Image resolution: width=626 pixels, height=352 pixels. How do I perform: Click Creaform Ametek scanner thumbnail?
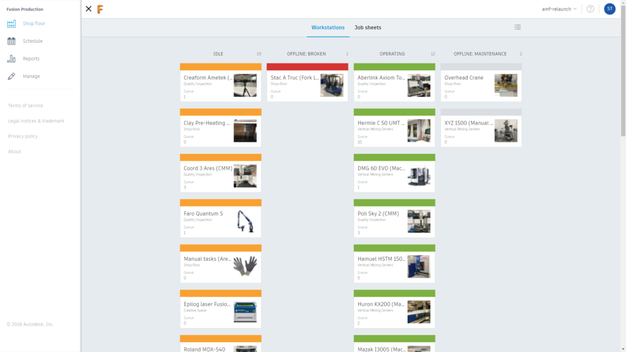pos(245,86)
